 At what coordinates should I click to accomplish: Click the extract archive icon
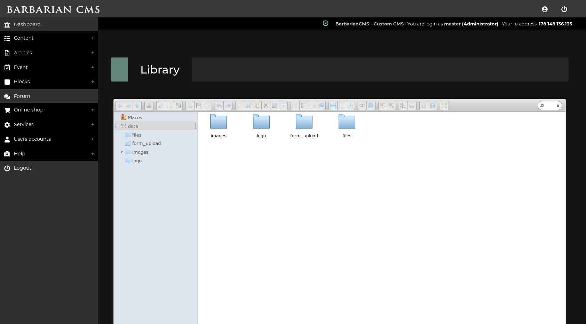click(383, 106)
